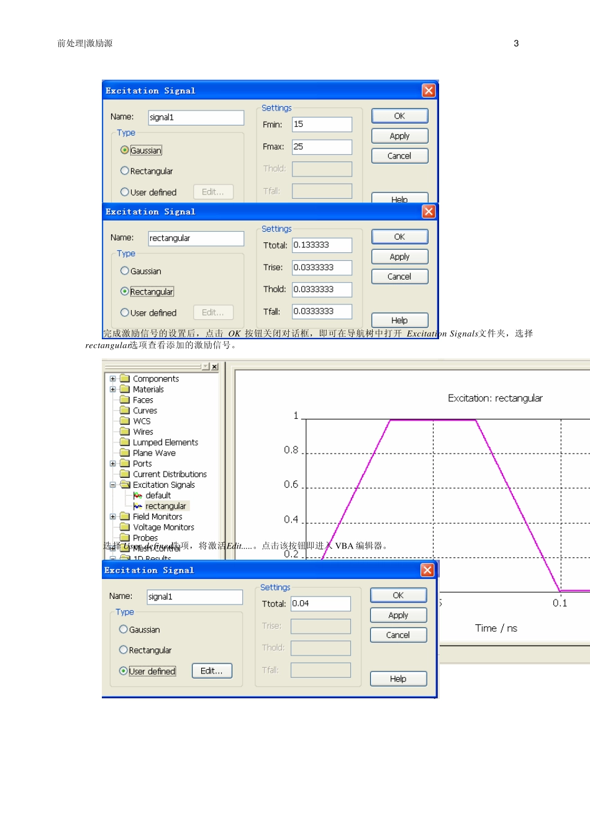Click the Current Distributions folder icon
This screenshot has height=835, width=590.
pyautogui.click(x=124, y=473)
